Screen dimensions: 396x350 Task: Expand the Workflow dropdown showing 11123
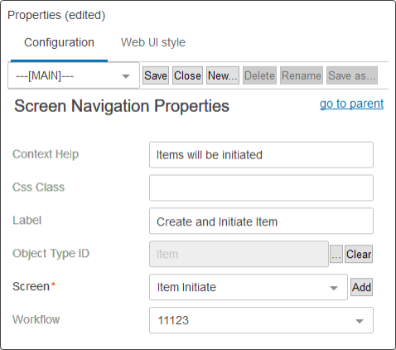261,320
